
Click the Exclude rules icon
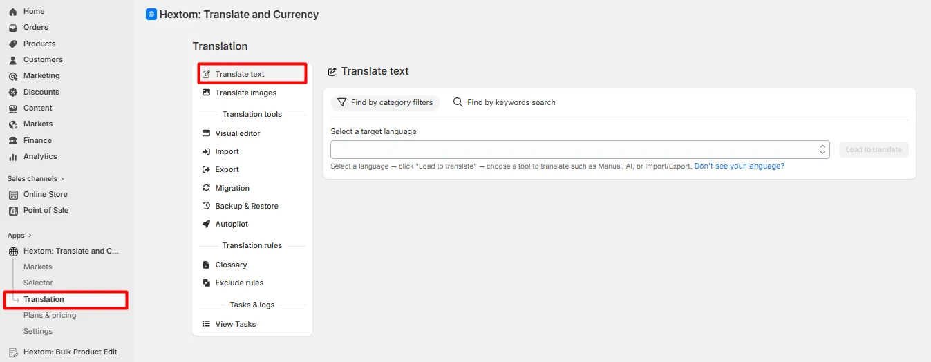(x=206, y=283)
